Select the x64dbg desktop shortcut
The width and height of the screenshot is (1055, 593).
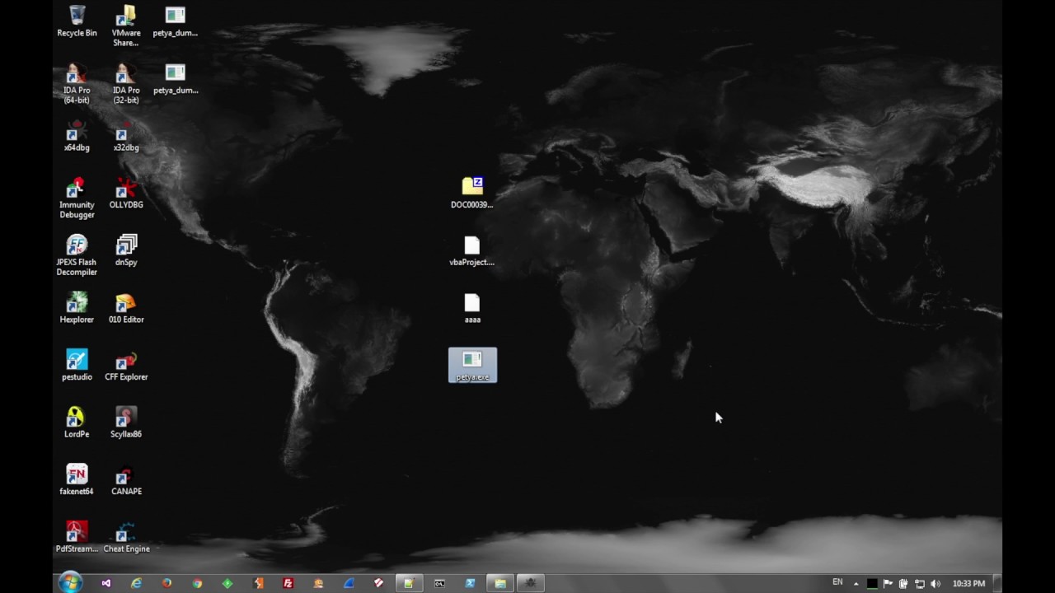tap(77, 137)
